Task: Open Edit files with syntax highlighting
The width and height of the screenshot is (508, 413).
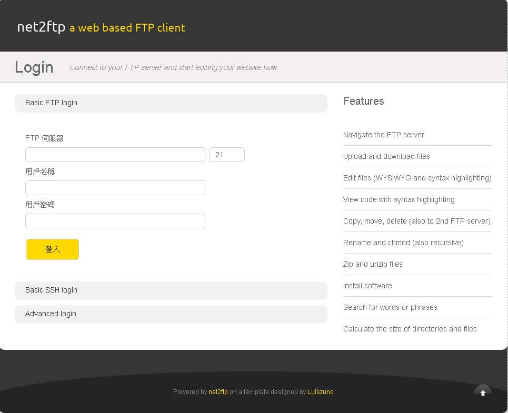Action: [417, 178]
